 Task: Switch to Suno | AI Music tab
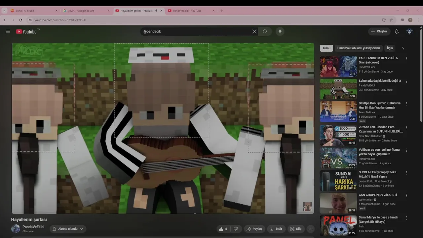(33, 11)
